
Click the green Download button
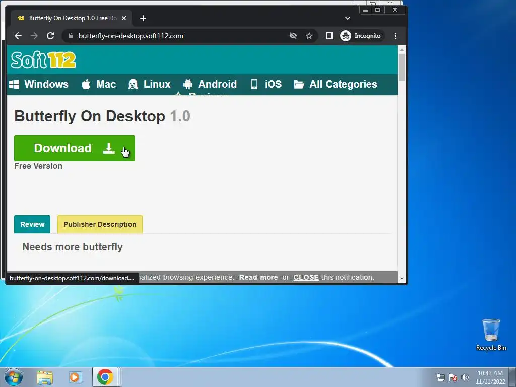tap(75, 148)
